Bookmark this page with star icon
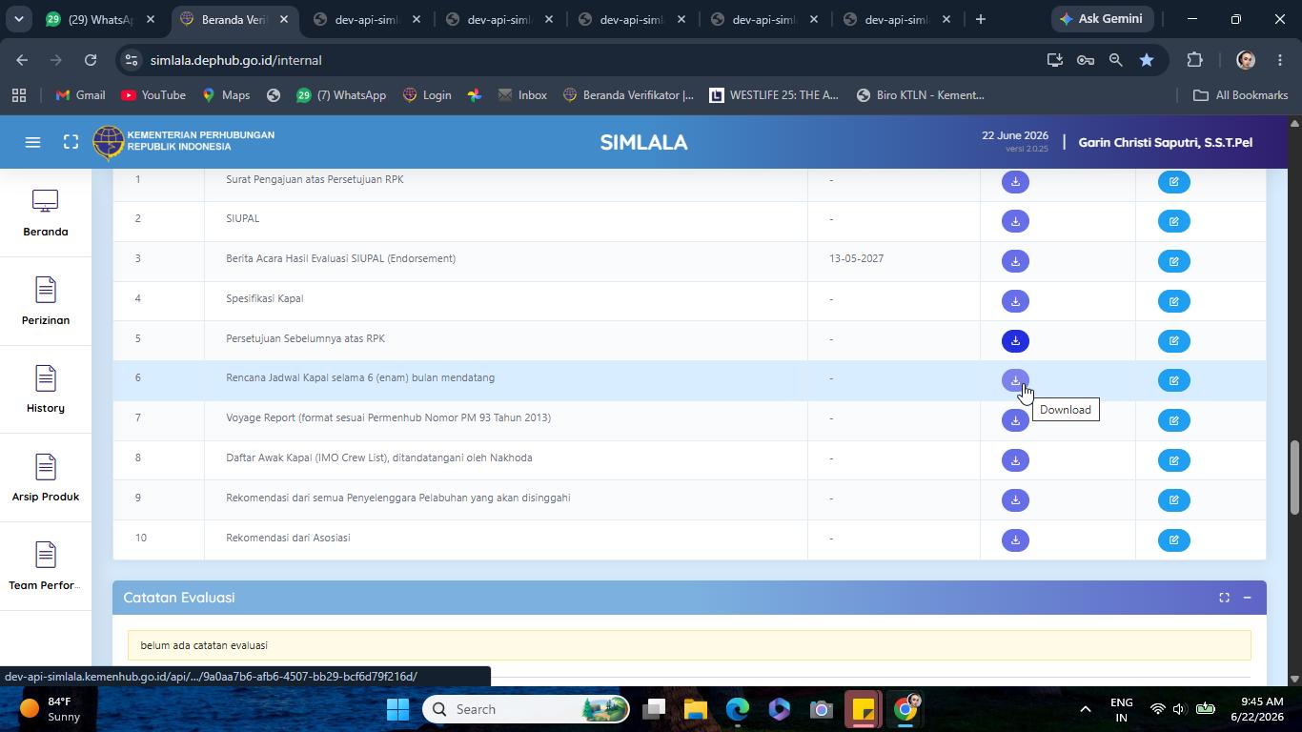Image resolution: width=1302 pixels, height=732 pixels. coord(1147,60)
